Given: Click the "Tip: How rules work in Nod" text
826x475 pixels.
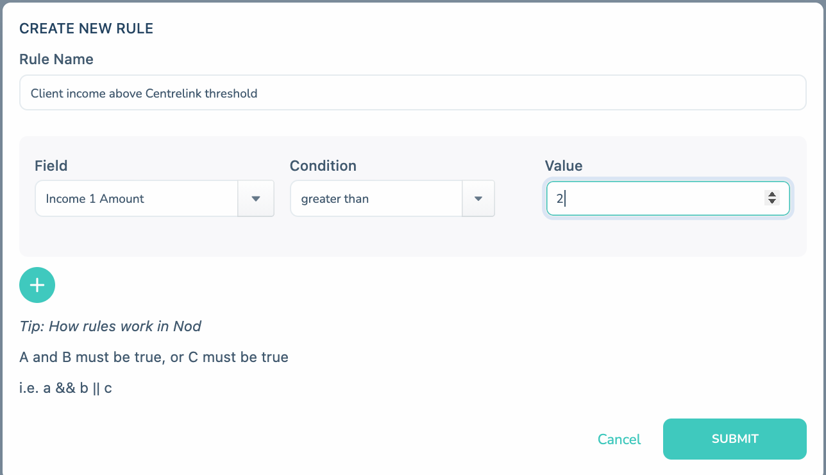Looking at the screenshot, I should [x=110, y=326].
